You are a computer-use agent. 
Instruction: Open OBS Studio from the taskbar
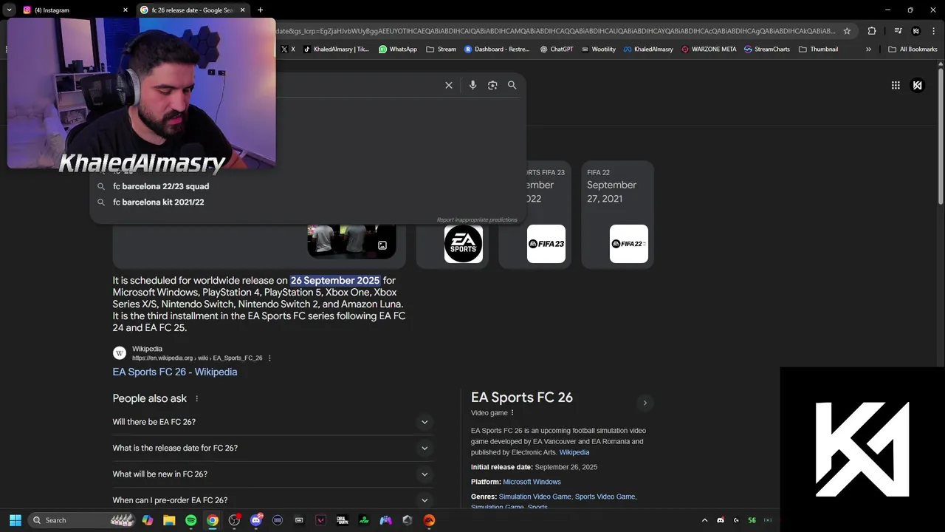click(234, 520)
